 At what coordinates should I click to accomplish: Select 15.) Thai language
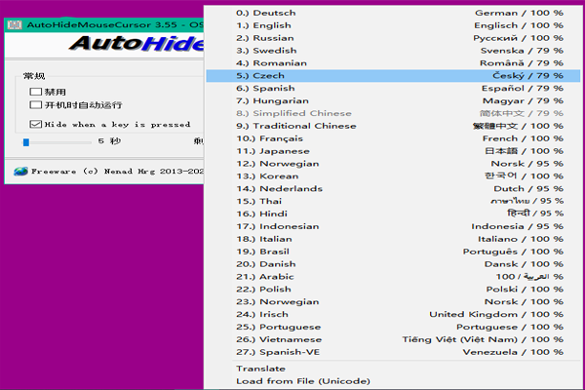(393, 201)
